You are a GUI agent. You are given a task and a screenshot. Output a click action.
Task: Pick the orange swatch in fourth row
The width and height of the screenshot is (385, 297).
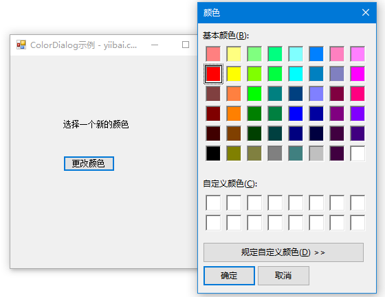(234, 114)
